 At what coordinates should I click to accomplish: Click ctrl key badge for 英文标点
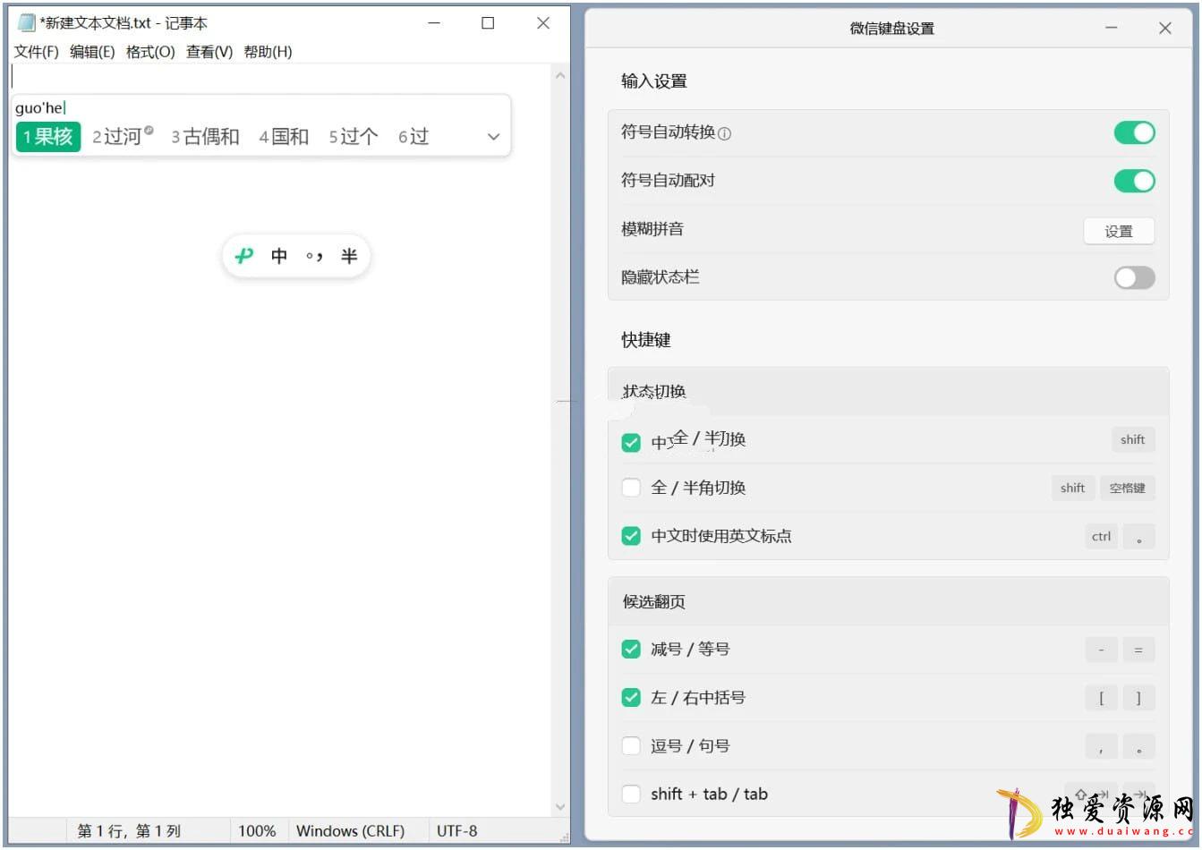[x=1101, y=536]
